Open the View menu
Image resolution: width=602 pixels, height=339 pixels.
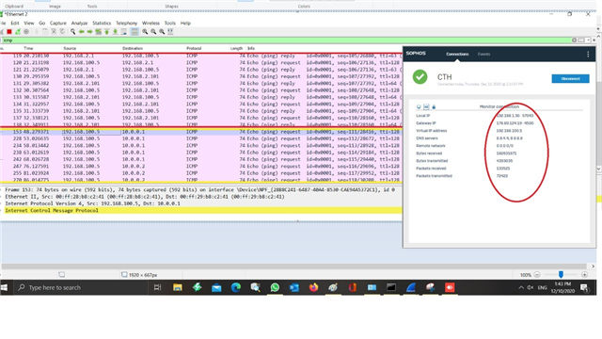pos(29,23)
